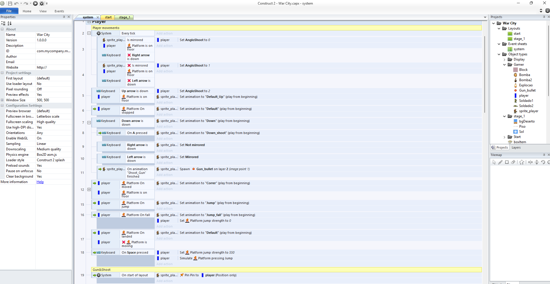Expand the Display object types folder

505,60
